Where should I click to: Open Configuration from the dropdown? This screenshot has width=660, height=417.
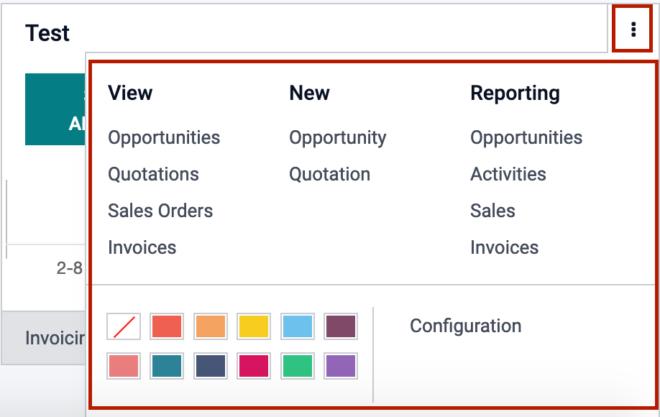(x=465, y=326)
